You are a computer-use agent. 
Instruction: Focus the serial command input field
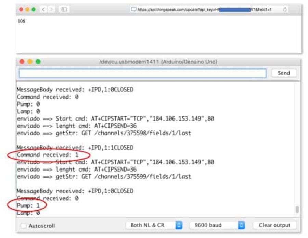point(142,73)
